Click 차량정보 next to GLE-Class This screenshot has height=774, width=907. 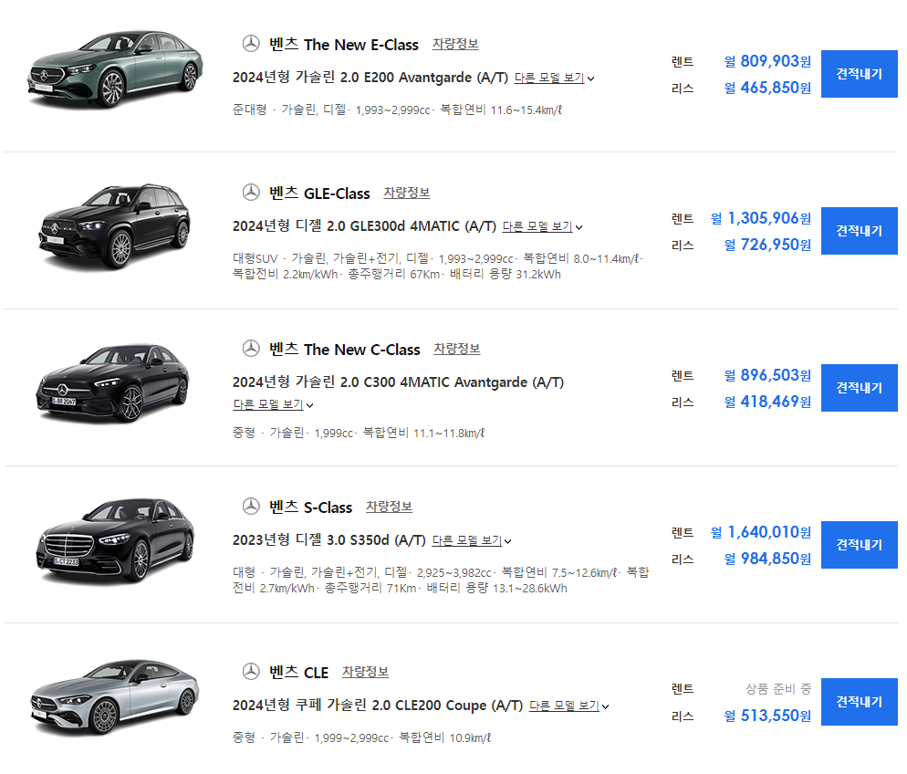(x=408, y=193)
